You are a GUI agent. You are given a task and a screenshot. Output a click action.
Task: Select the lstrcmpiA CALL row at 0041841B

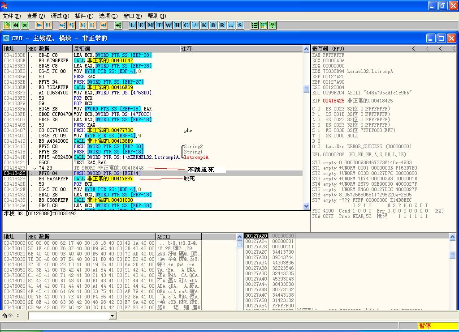152,157
